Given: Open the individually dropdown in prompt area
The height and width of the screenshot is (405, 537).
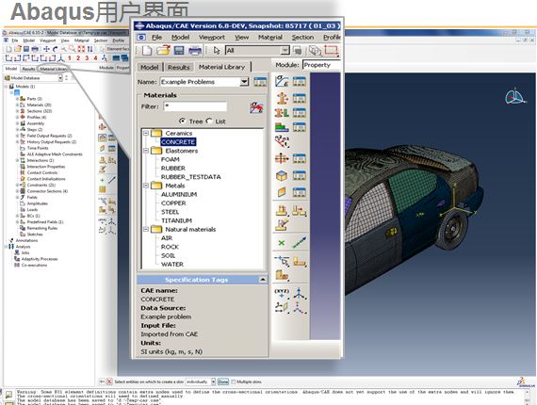Looking at the screenshot, I should point(213,381).
